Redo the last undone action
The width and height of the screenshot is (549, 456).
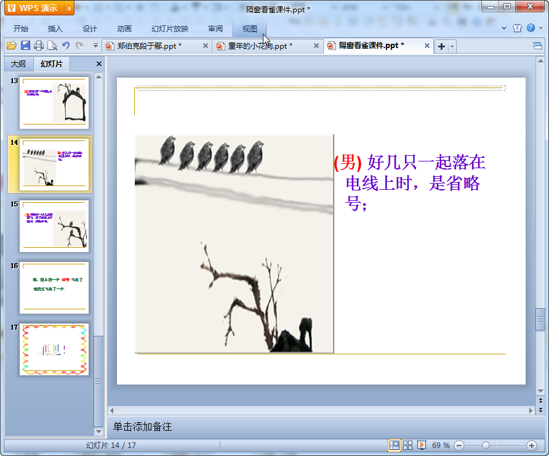(79, 46)
